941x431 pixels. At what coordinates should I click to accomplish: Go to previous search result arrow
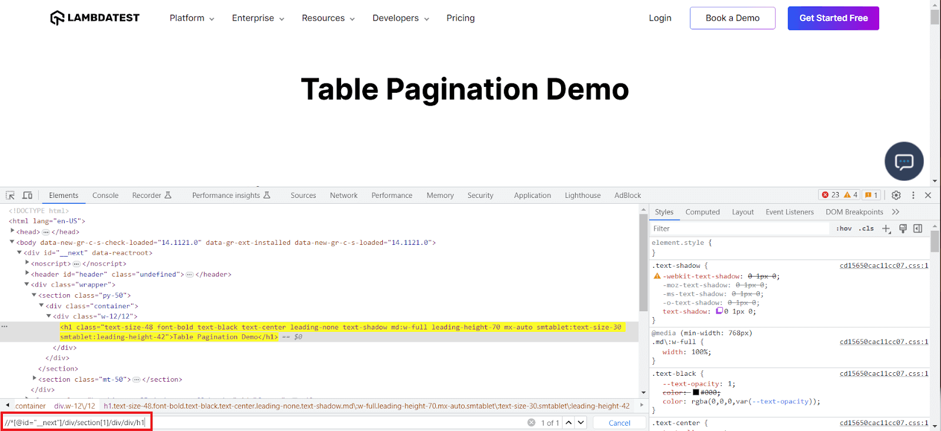point(569,423)
